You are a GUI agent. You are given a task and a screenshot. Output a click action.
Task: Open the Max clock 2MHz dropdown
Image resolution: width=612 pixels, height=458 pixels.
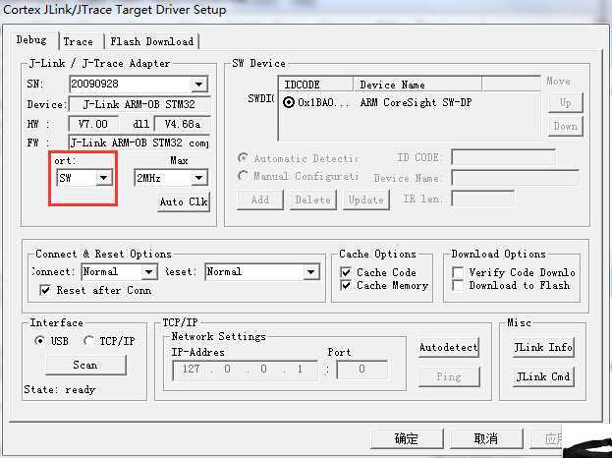pos(199,179)
